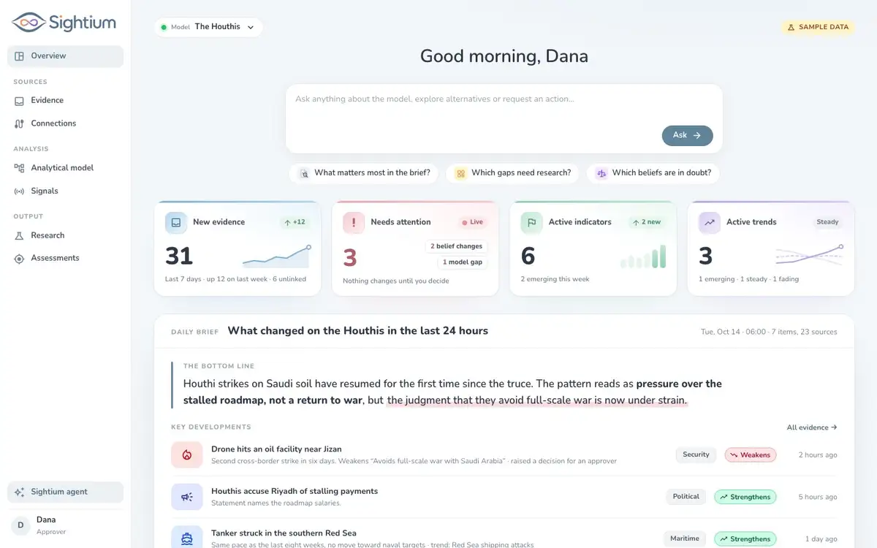877x548 pixels.
Task: Open 'Drone hits an oil facility near Jizan'
Action: click(276, 449)
